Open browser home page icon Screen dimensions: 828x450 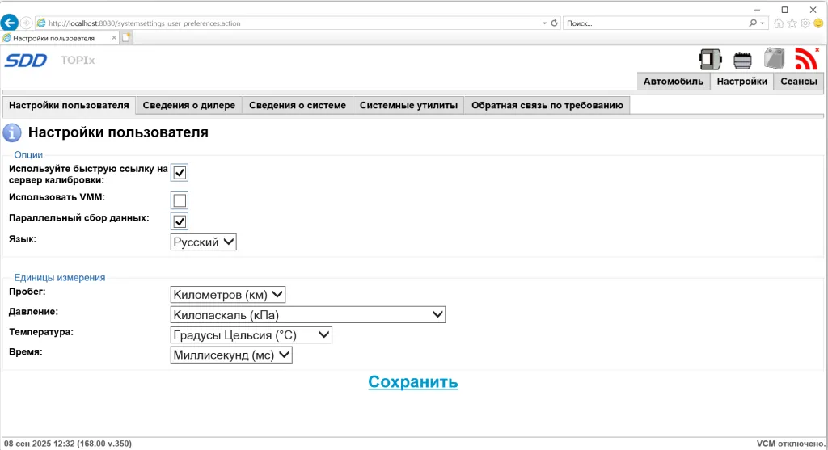779,23
